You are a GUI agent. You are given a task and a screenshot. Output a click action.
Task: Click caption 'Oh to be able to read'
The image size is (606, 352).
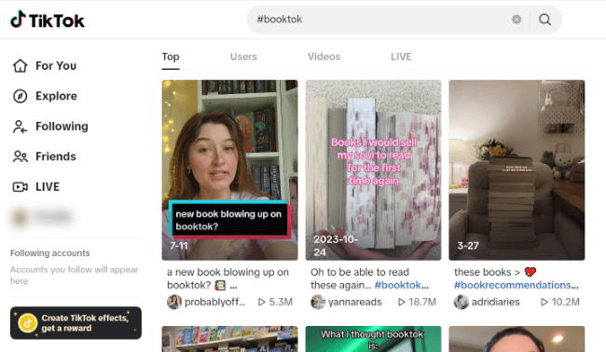pos(360,272)
